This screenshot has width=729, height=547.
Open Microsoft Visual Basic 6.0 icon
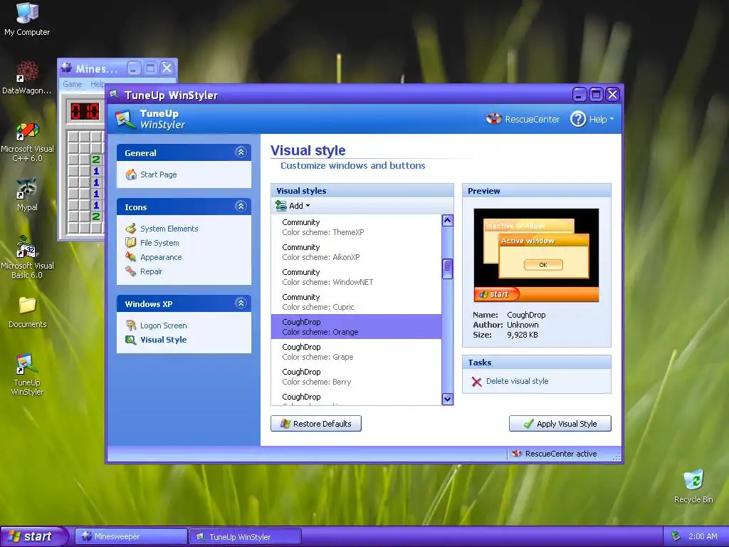(27, 247)
